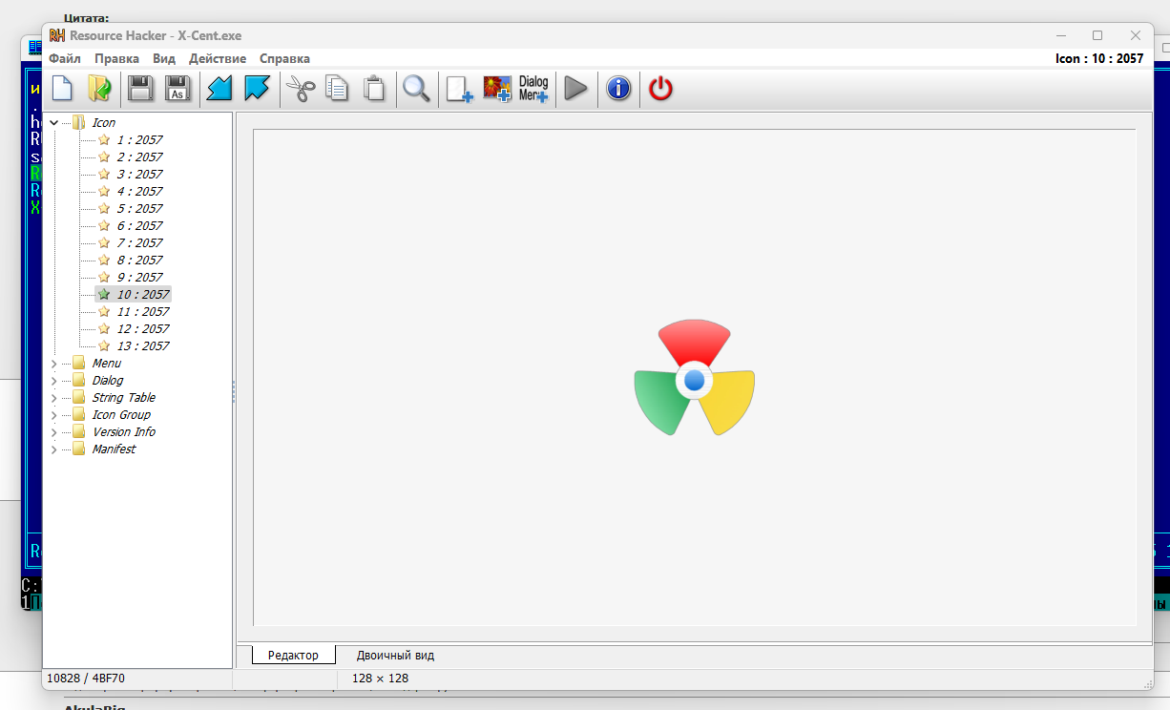Open the blue info icon

(x=618, y=89)
